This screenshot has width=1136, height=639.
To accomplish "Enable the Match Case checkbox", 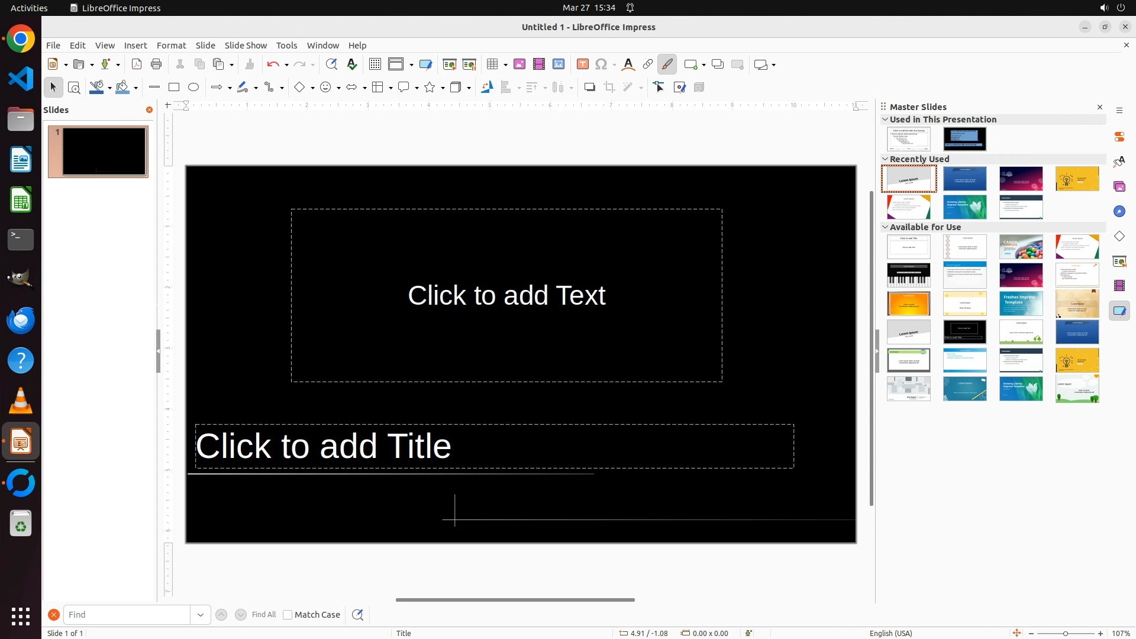I will 288,615.
